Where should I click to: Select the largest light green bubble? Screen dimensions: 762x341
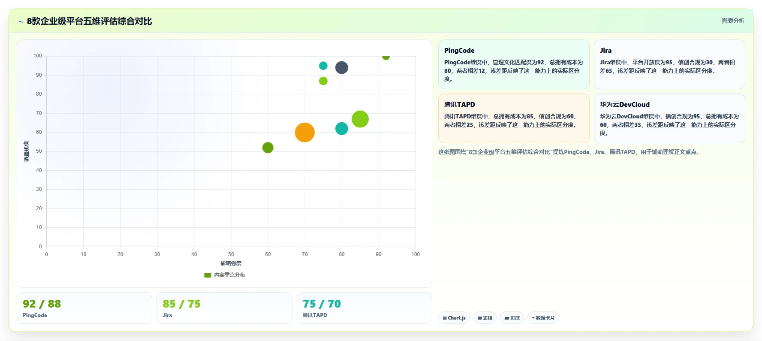pyautogui.click(x=360, y=119)
